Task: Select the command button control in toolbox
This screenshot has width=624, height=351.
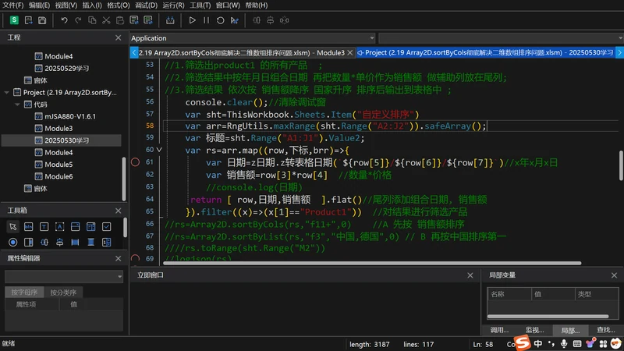Action: pyautogui.click(x=28, y=226)
